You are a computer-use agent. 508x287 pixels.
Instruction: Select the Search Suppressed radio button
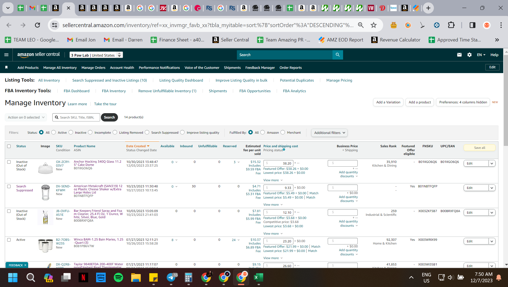tap(147, 132)
